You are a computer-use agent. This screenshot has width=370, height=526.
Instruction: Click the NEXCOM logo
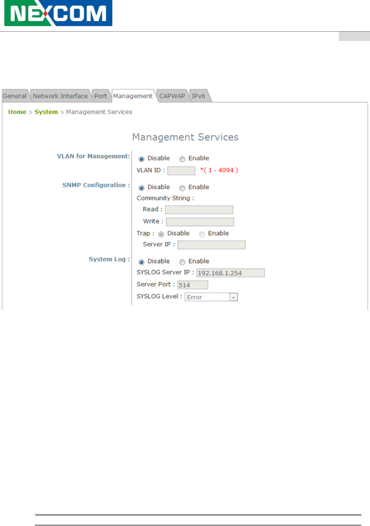58,13
